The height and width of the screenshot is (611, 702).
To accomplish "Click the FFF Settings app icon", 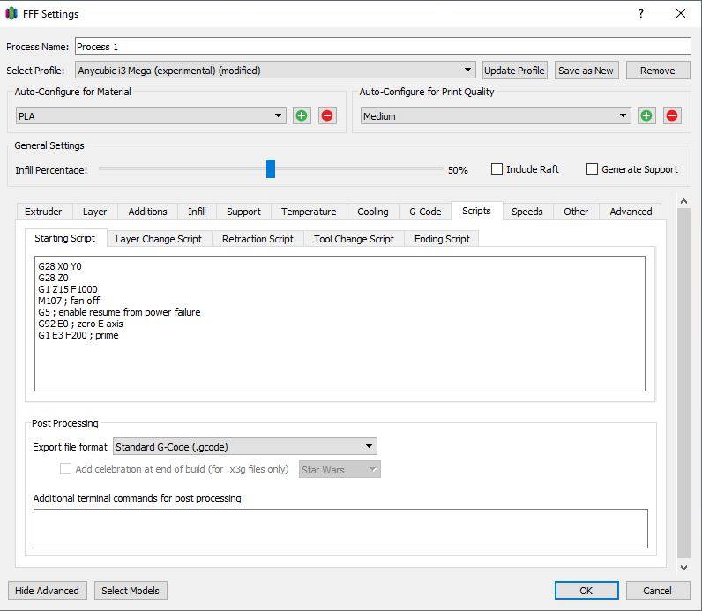I will tap(11, 13).
